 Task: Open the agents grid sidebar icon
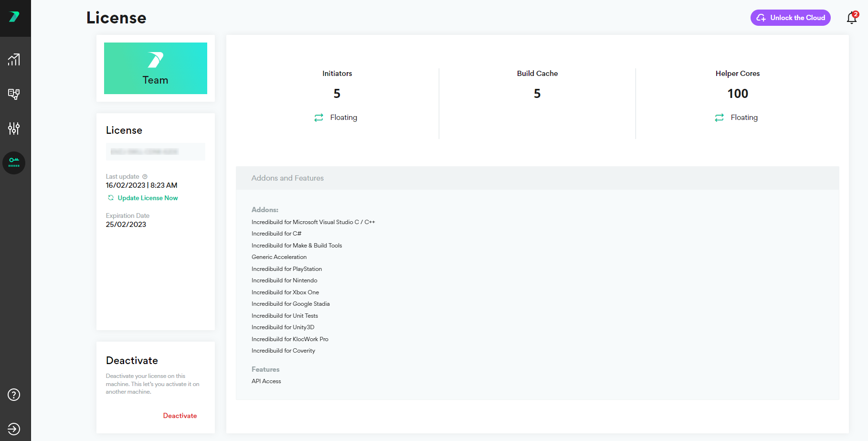pos(14,94)
